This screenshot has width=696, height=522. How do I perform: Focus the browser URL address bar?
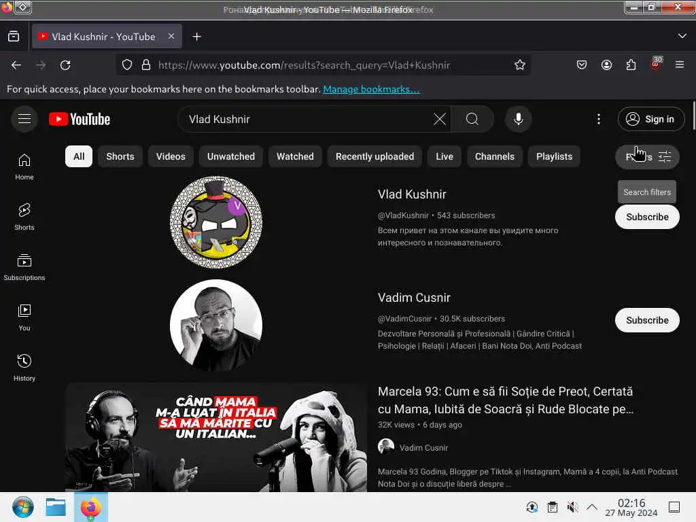coord(324,65)
